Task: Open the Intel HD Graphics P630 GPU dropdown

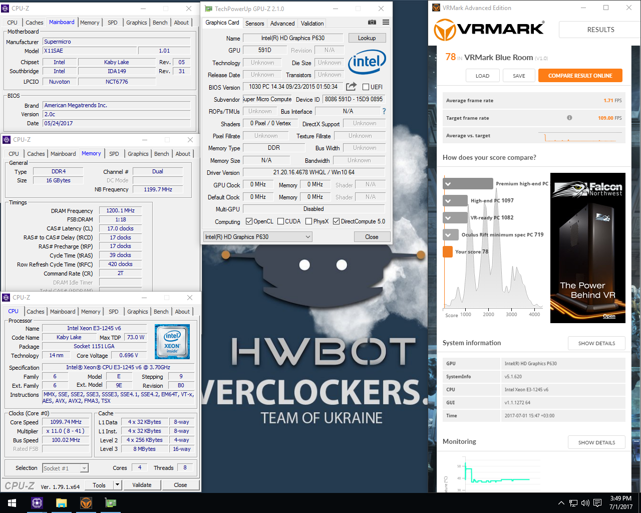Action: click(258, 237)
